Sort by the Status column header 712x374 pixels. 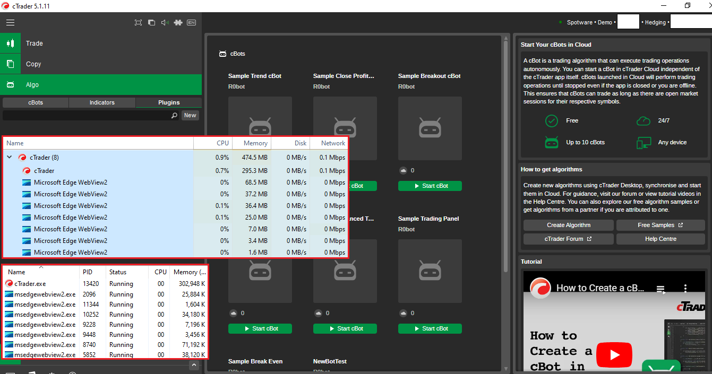(x=127, y=272)
